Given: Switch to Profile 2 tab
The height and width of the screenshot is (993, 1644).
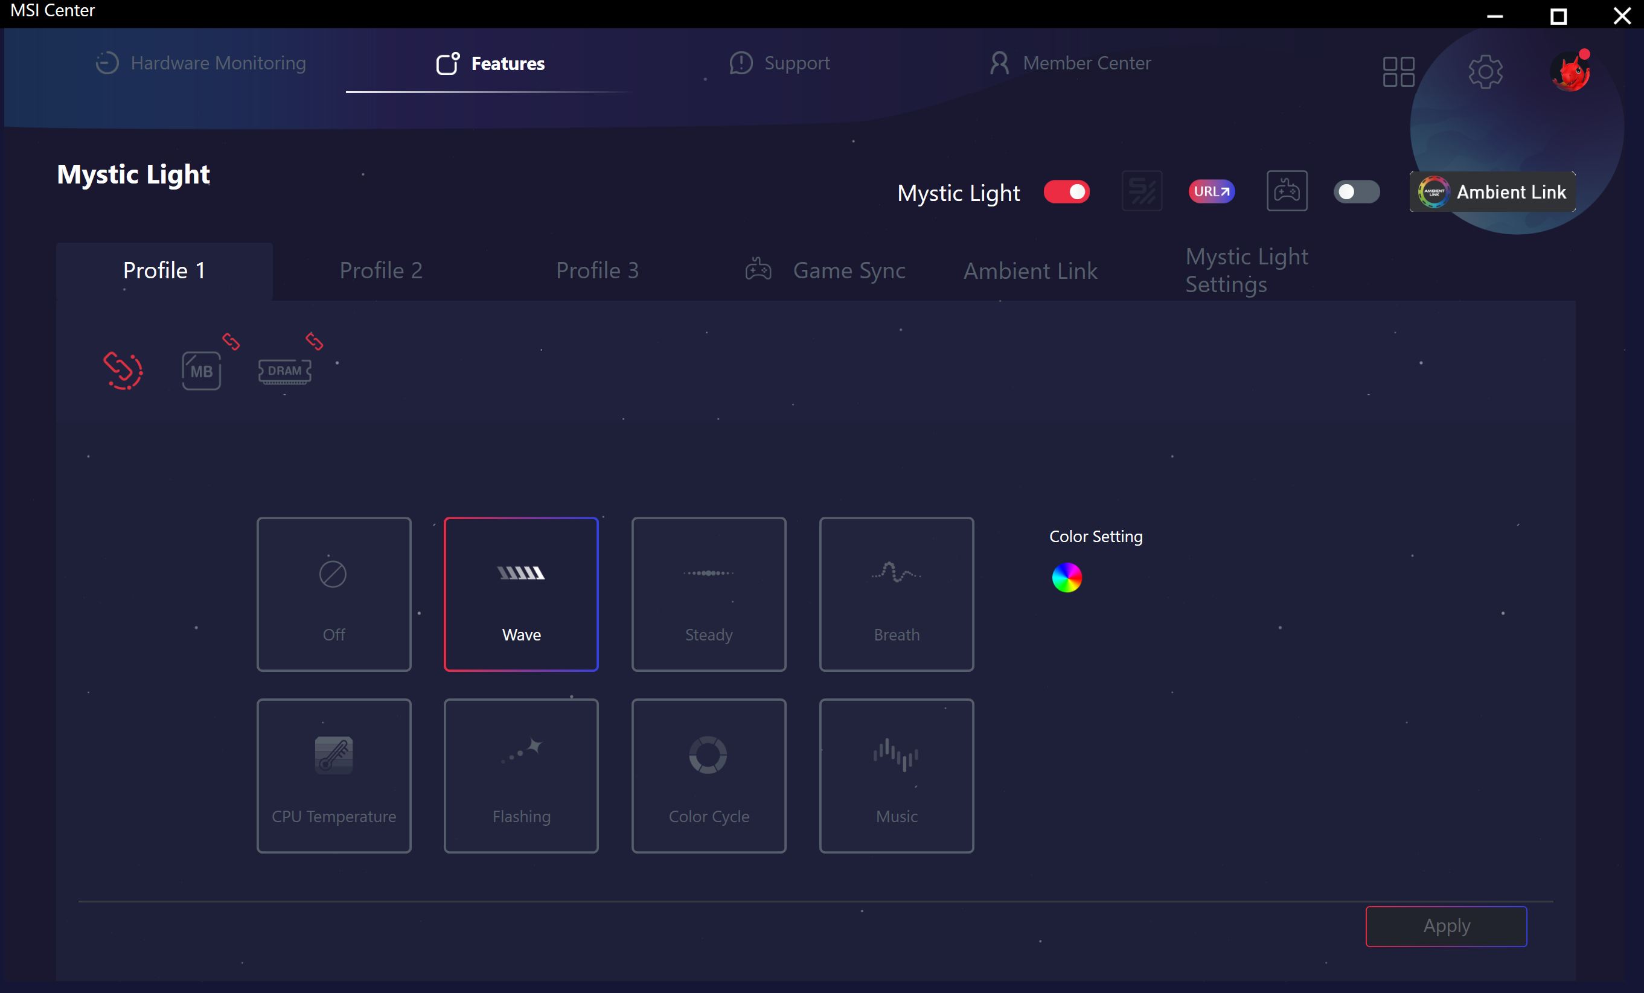Looking at the screenshot, I should tap(381, 271).
